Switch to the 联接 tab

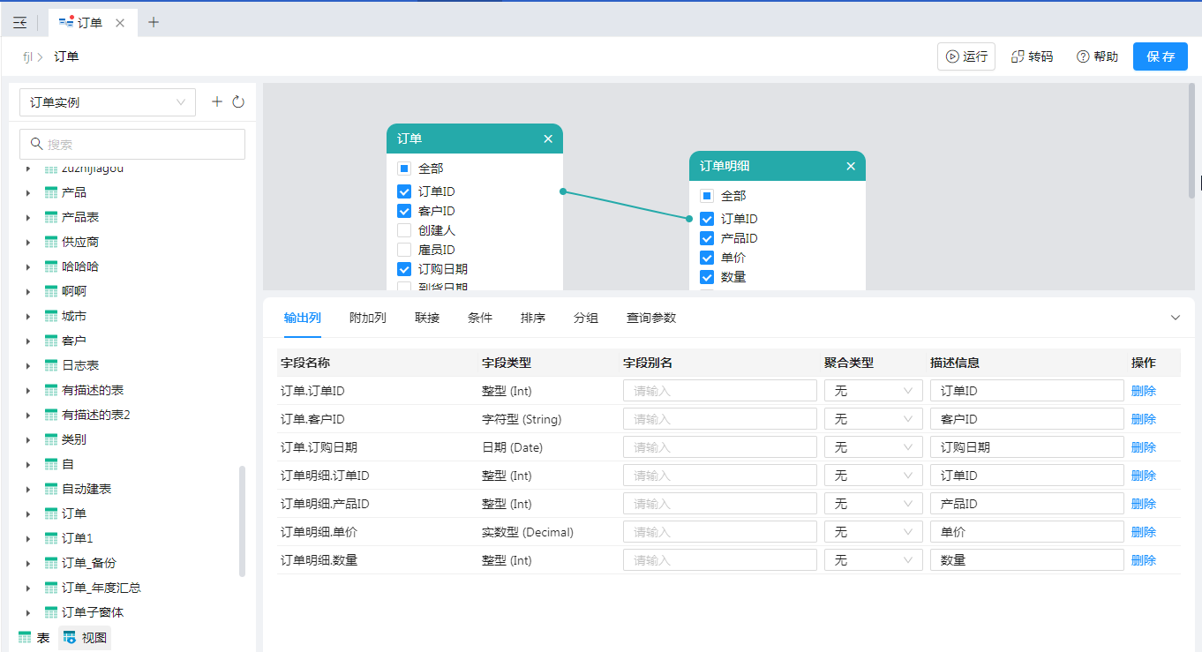pos(427,318)
